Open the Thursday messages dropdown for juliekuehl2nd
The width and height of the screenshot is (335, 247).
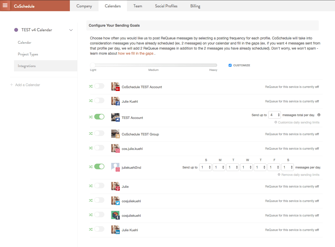pyautogui.click(x=260, y=167)
